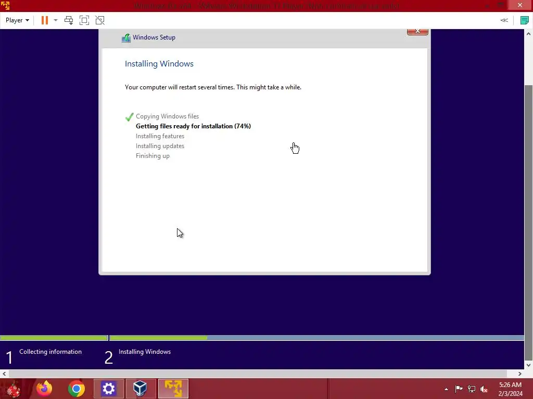This screenshot has width=533, height=399.
Task: Click the Collecting information progress bar
Action: coord(54,338)
